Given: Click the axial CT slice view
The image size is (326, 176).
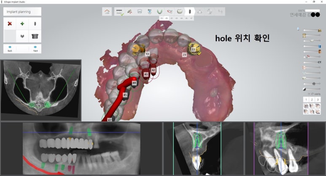Looking at the screenshot, I should pyautogui.click(x=41, y=90).
